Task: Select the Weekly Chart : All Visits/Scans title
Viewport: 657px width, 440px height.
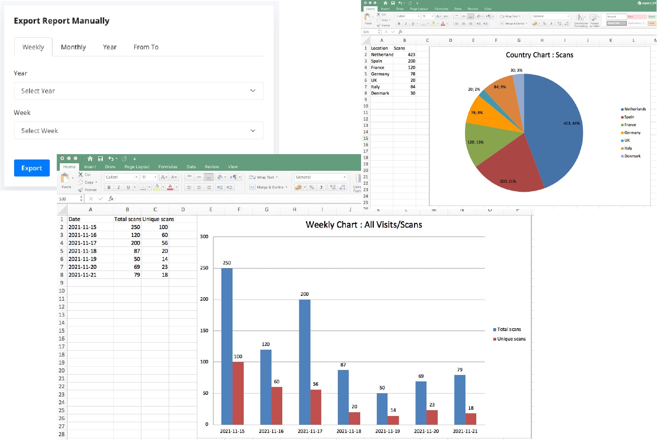Action: point(364,225)
